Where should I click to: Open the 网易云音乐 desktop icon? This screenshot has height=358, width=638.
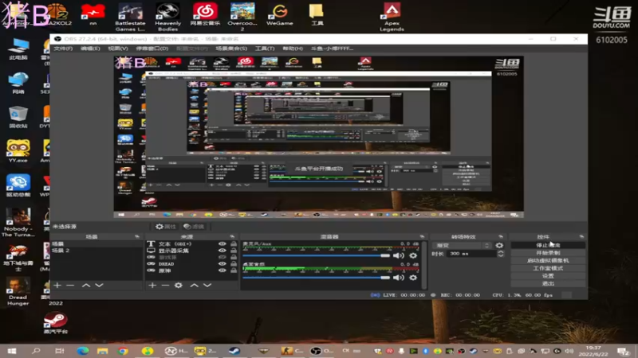(205, 14)
